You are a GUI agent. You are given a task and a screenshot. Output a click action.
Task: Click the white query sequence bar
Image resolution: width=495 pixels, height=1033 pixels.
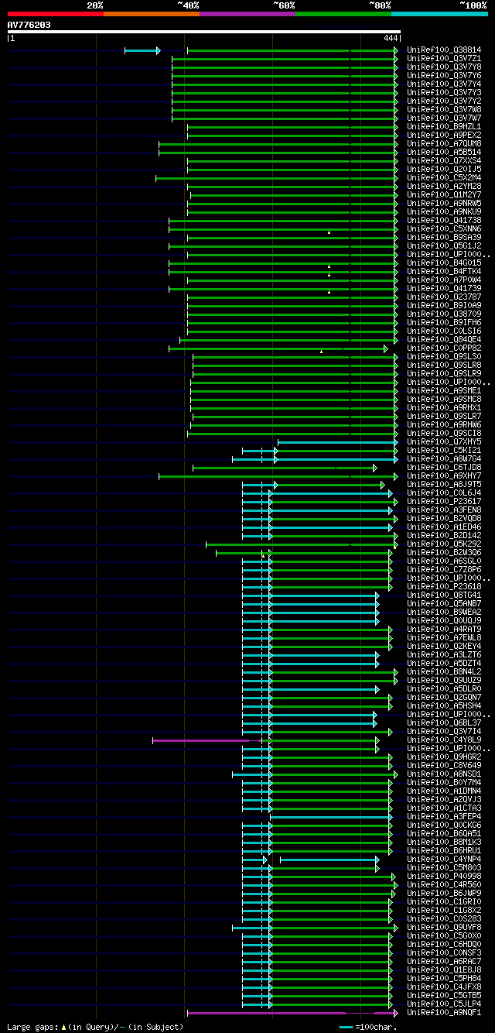(203, 32)
